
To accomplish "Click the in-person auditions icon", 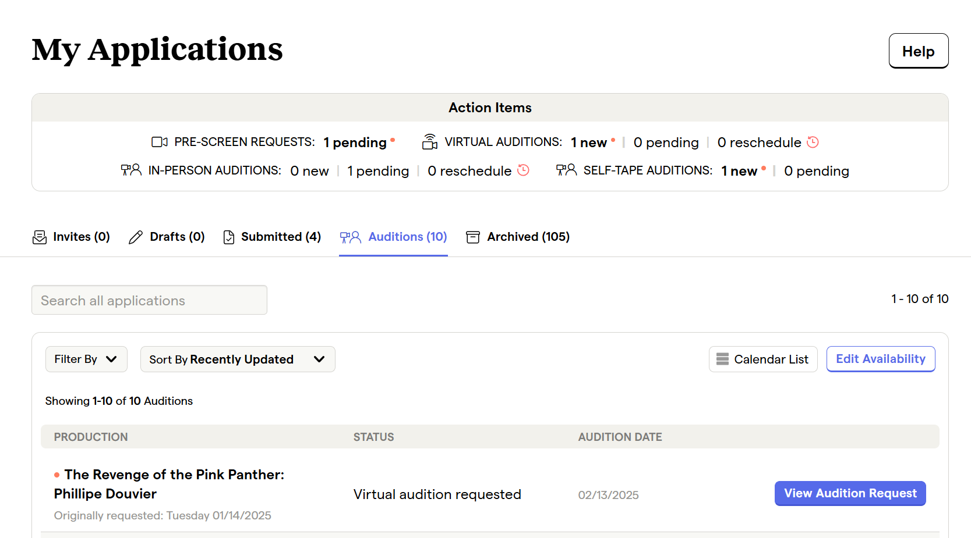I will pyautogui.click(x=131, y=170).
